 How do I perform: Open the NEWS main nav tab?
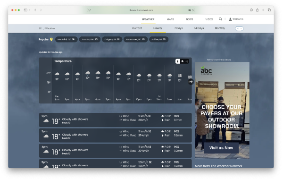coord(190,19)
